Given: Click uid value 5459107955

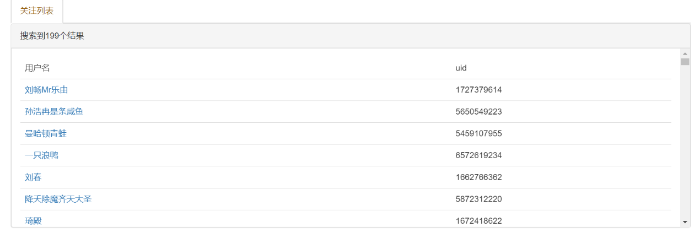Looking at the screenshot, I should point(478,134).
